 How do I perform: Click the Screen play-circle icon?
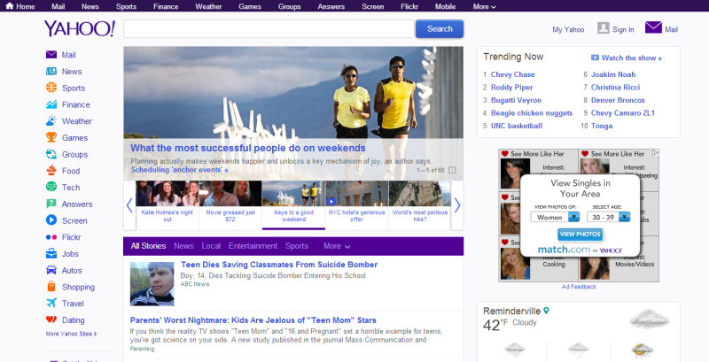click(51, 220)
